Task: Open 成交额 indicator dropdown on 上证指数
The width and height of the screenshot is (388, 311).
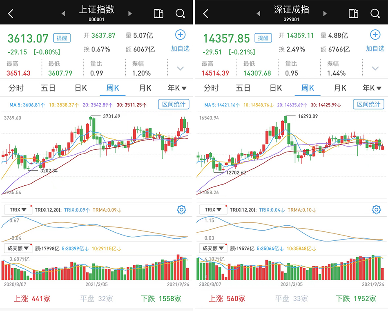Action: click(x=18, y=248)
